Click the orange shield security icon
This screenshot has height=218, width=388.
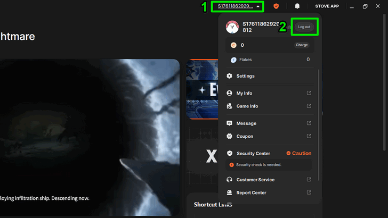pyautogui.click(x=276, y=6)
